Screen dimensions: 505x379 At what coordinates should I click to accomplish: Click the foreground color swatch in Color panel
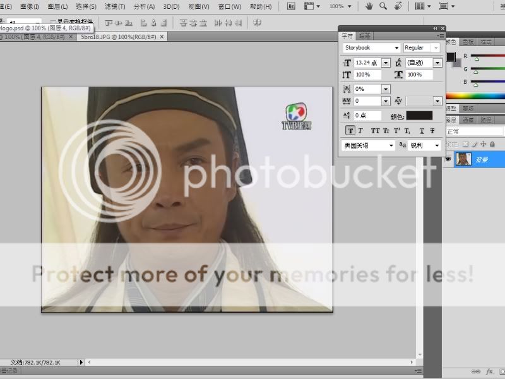(450, 57)
